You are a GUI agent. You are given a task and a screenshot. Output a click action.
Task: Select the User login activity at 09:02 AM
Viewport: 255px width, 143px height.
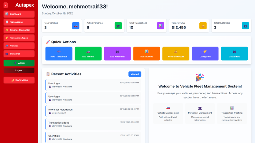click(93, 85)
